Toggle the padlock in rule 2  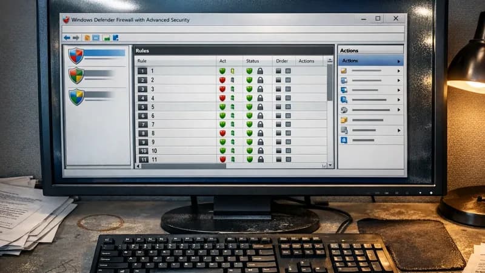tap(260, 80)
